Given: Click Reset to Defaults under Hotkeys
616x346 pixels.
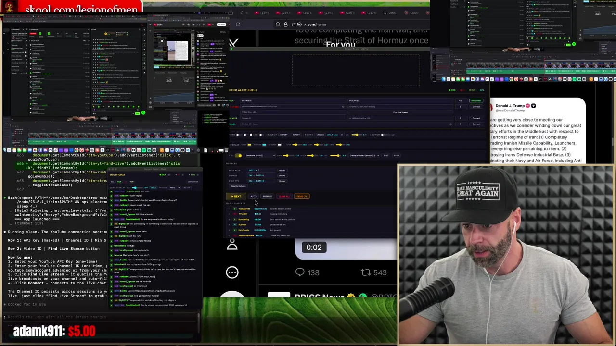Looking at the screenshot, I should (238, 186).
